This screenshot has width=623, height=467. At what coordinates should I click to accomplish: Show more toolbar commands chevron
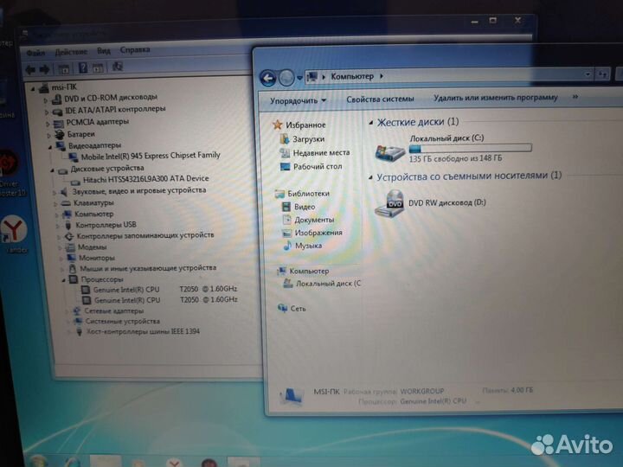(575, 97)
